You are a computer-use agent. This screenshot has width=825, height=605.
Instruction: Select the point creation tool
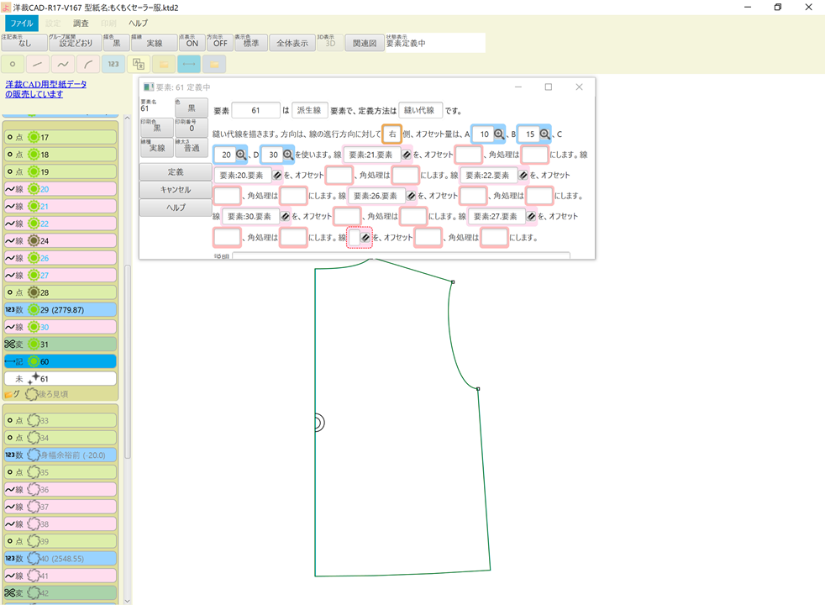pyautogui.click(x=12, y=63)
